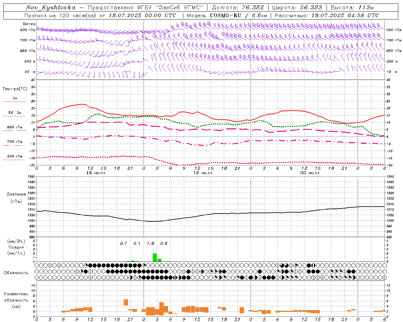Click the Давление pressure panel label
403x322 pixels.
click(16, 194)
